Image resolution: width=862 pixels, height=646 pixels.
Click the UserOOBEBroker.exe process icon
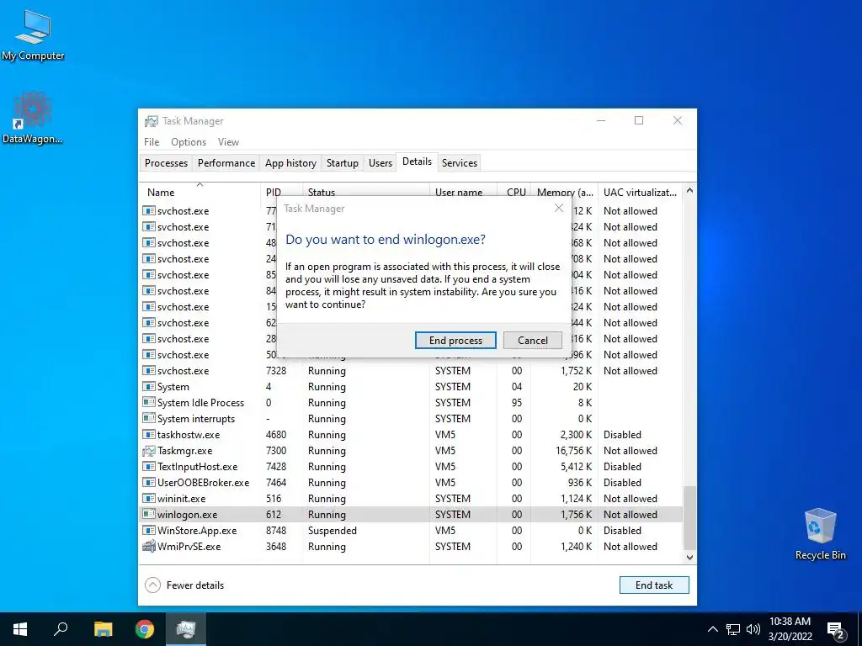[148, 483]
